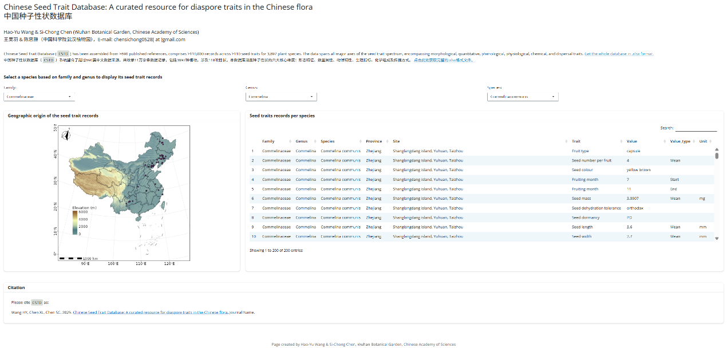Expand the Genus selection dropdown
The width and height of the screenshot is (727, 348).
pos(281,97)
